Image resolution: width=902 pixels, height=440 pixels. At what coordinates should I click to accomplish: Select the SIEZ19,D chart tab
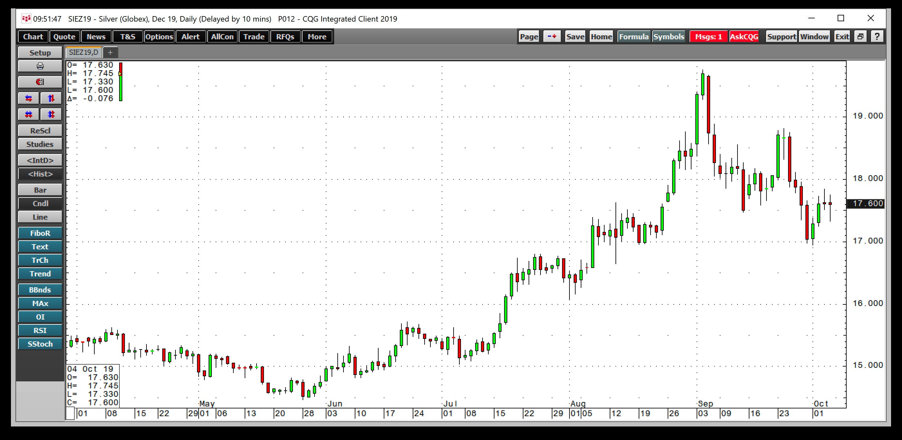pyautogui.click(x=83, y=52)
